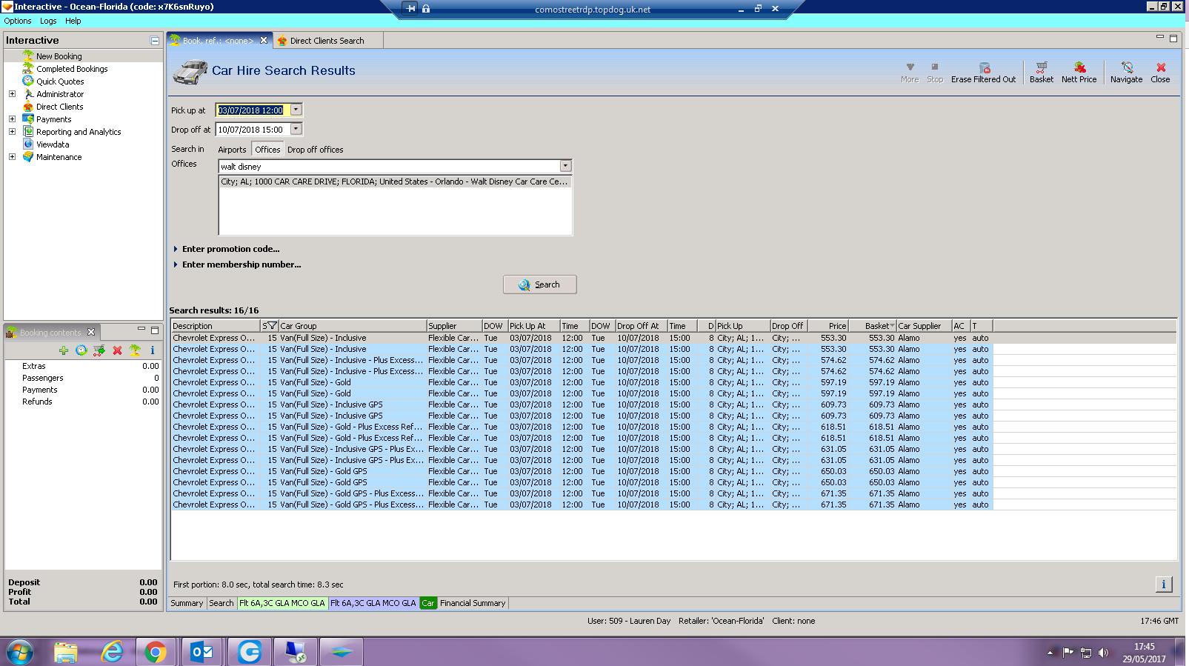
Task: Open Google Chrome from the taskbar
Action: tap(156, 652)
